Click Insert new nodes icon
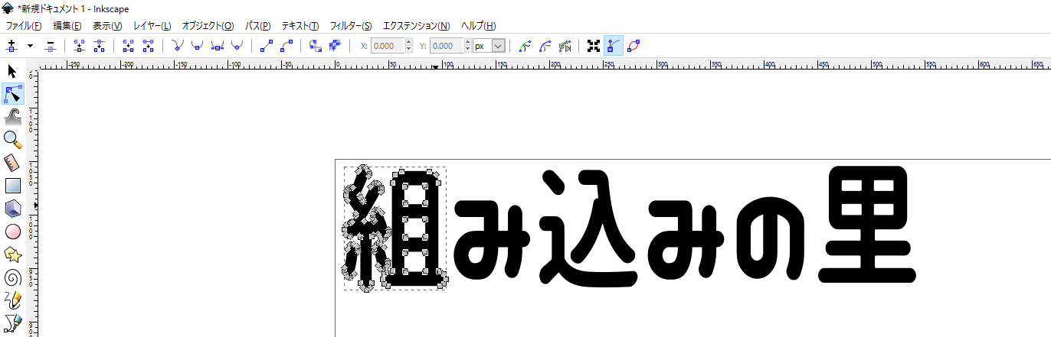This screenshot has height=337, width=1051. coord(11,46)
